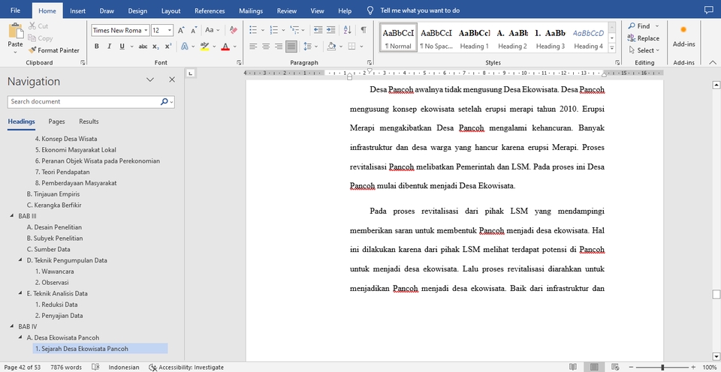Open comments pane icon
The width and height of the screenshot is (721, 372).
[708, 10]
